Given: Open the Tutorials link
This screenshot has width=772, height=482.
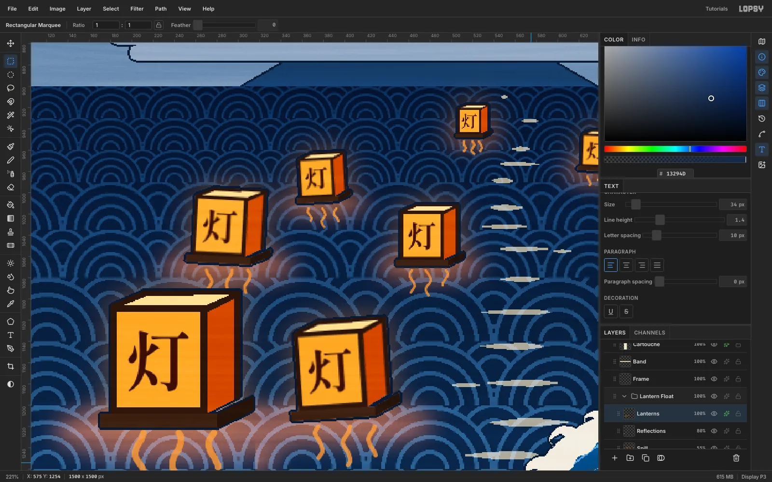Looking at the screenshot, I should pyautogui.click(x=717, y=9).
